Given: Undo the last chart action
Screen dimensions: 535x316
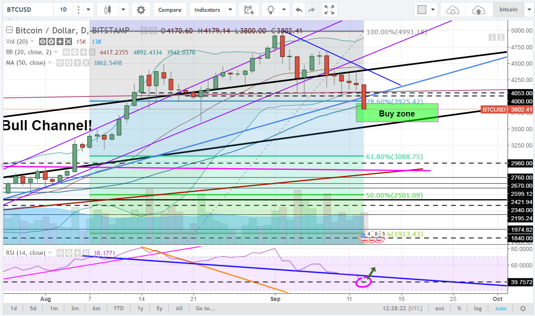Looking at the screenshot, I should click(299, 10).
